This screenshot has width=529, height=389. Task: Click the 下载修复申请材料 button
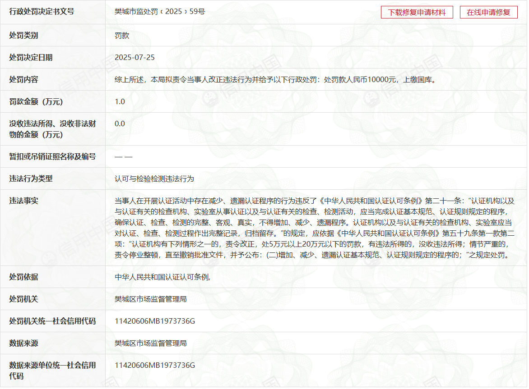pos(416,12)
